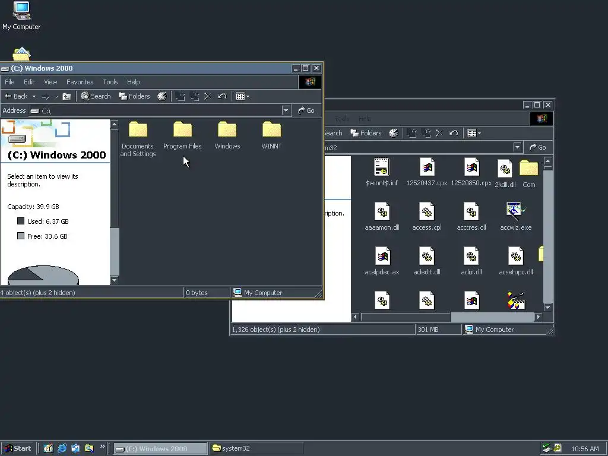
Task: Select the Com folder in system32
Action: [x=529, y=174]
